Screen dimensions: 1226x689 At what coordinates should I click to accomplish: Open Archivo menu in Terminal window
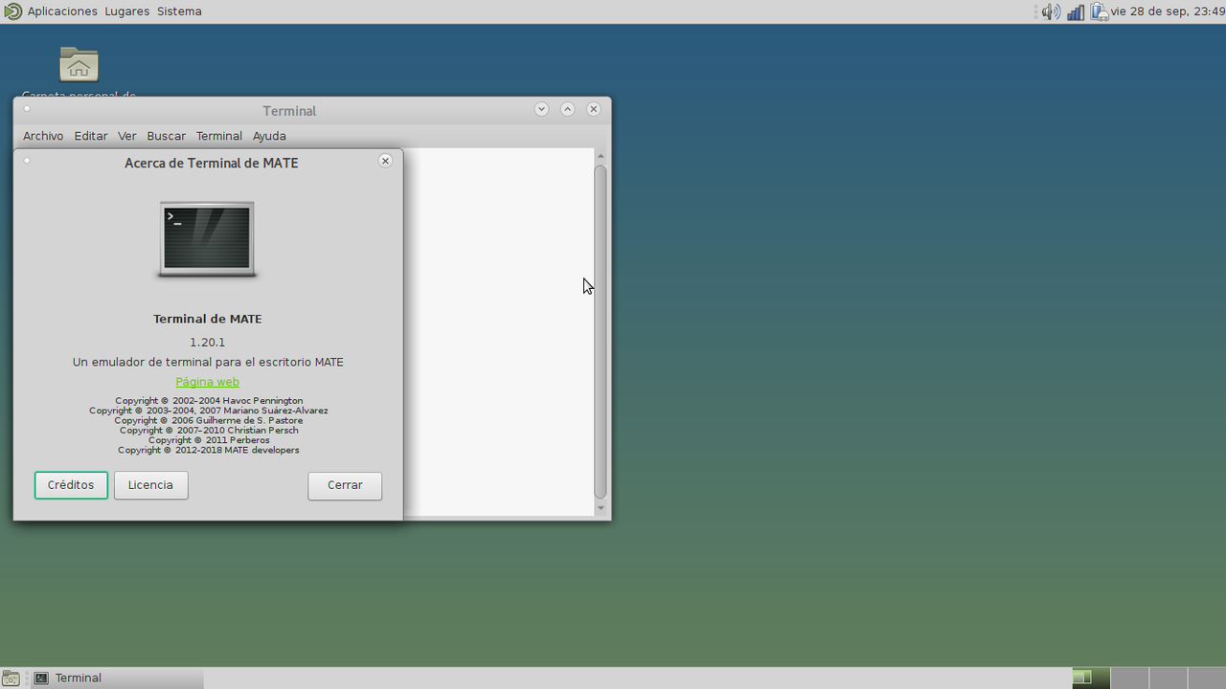point(43,136)
